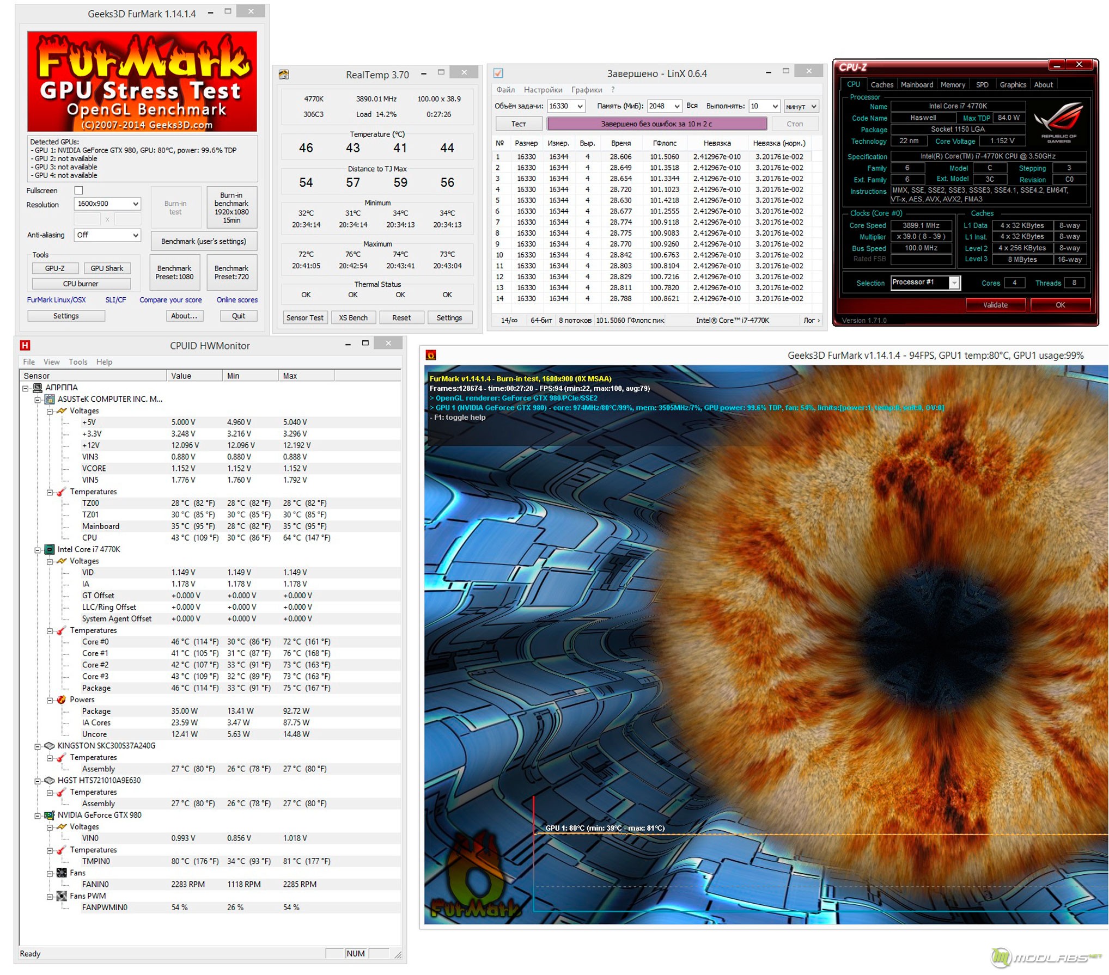Image resolution: width=1109 pixels, height=975 pixels.
Task: Click the LinX Лог button in status bar
Action: pyautogui.click(x=811, y=320)
